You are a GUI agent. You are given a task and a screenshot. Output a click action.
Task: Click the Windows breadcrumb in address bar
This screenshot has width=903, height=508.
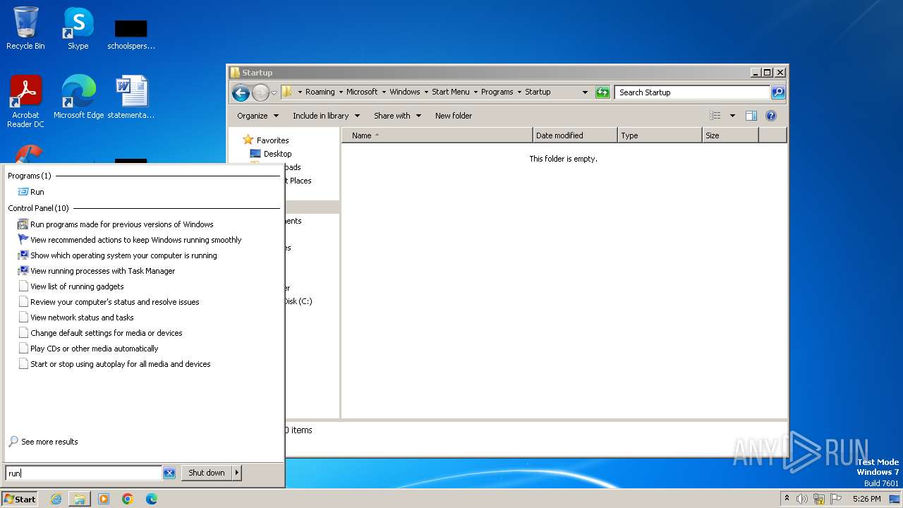[405, 92]
